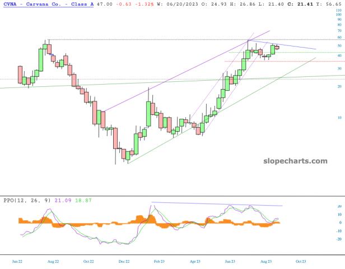Screen dimensions: 345x269
Task: Open the slopecharts.com watermark link
Action: tap(295, 161)
